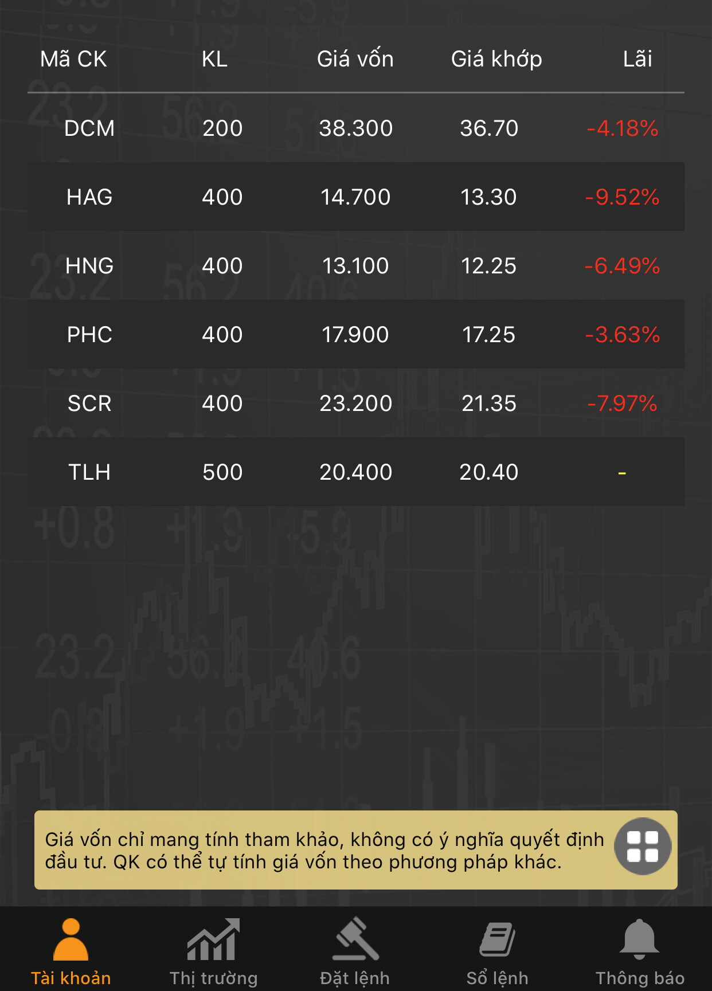
Task: Tap the PHC stock code
Action: pos(89,335)
